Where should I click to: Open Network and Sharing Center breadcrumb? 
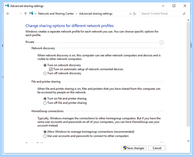pyautogui.click(x=56, y=14)
